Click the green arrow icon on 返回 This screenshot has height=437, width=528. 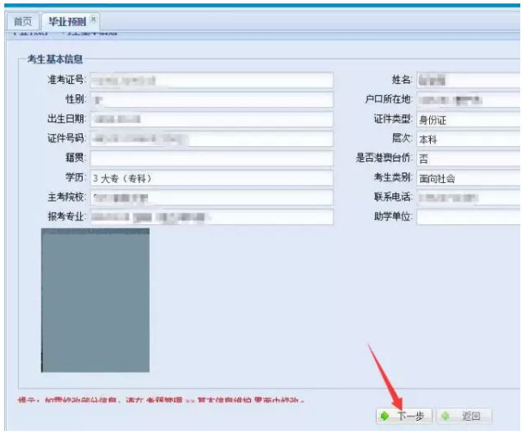pyautogui.click(x=445, y=416)
